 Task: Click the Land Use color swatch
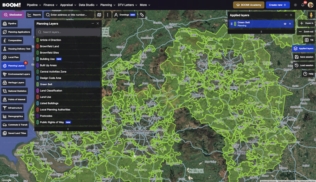click(38, 97)
